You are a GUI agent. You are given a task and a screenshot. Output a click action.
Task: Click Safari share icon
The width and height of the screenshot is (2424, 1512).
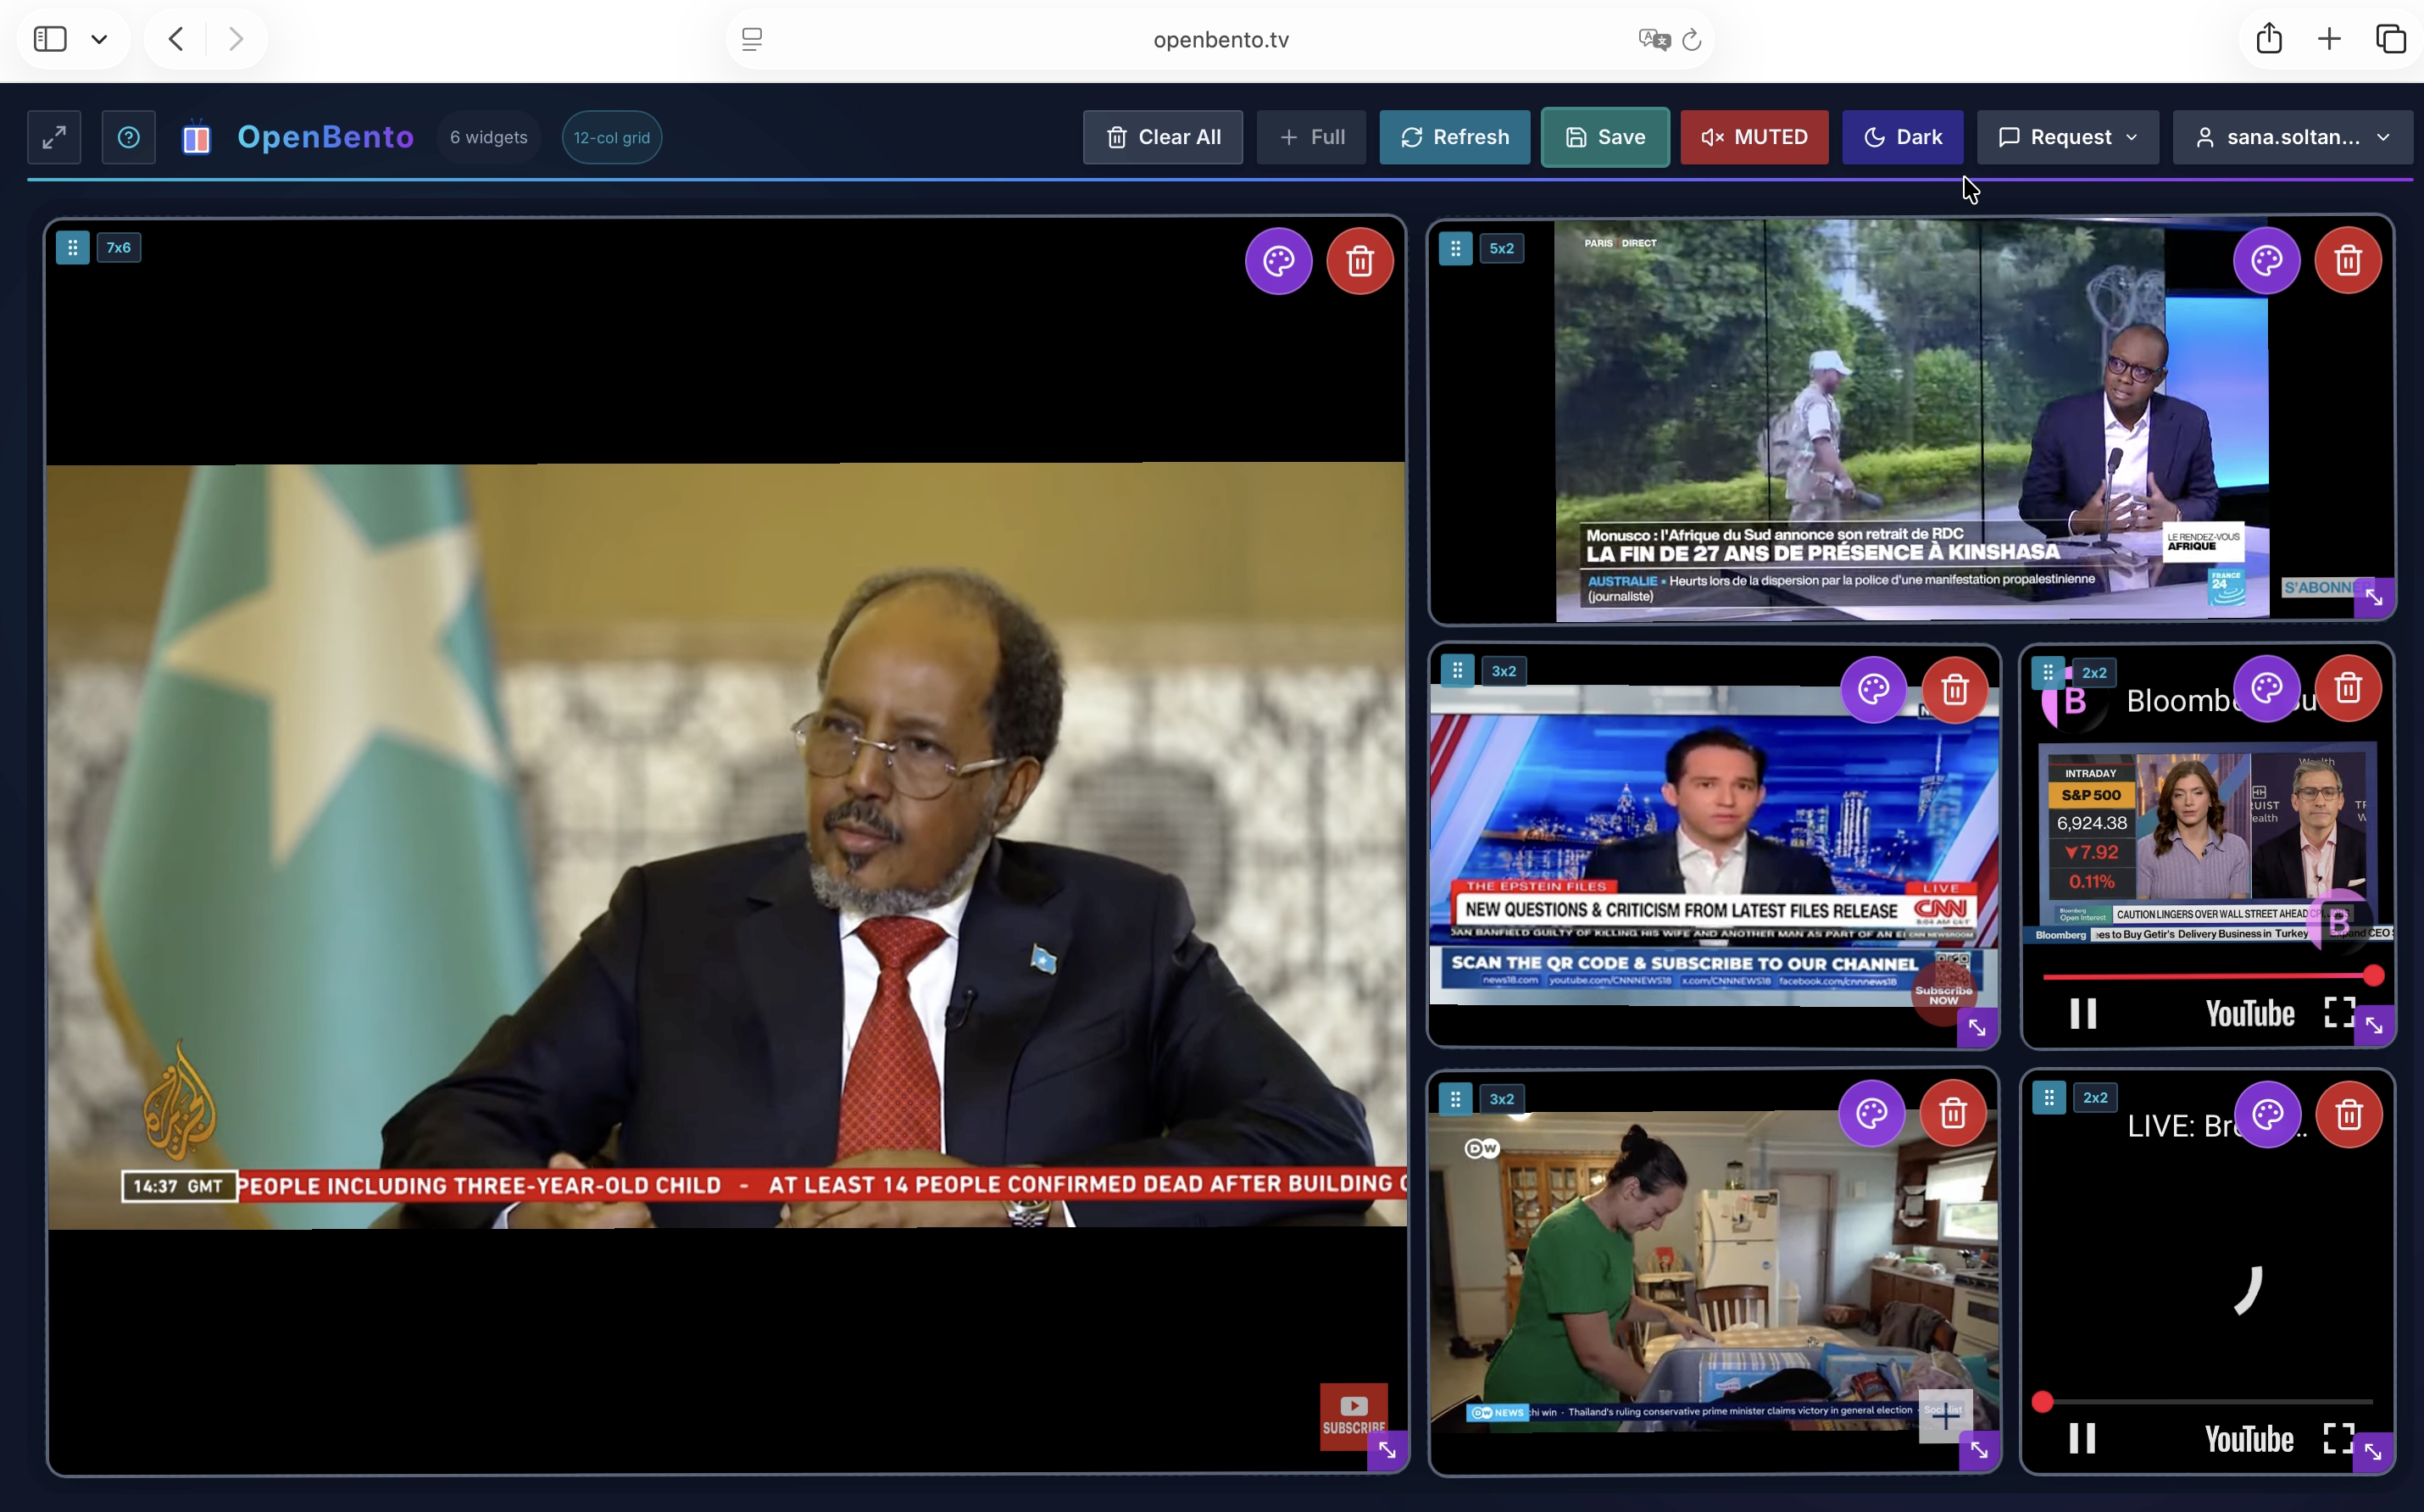pyautogui.click(x=2269, y=39)
